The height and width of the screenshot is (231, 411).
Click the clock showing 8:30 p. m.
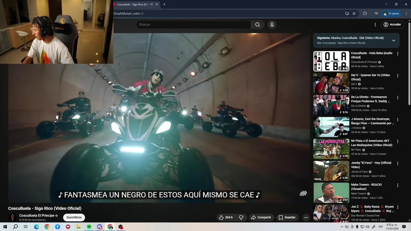point(392,225)
